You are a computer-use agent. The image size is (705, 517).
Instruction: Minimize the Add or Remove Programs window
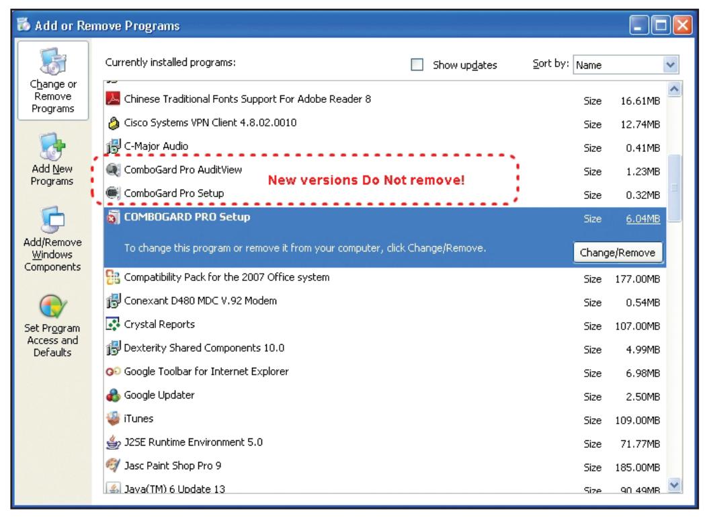pos(638,25)
